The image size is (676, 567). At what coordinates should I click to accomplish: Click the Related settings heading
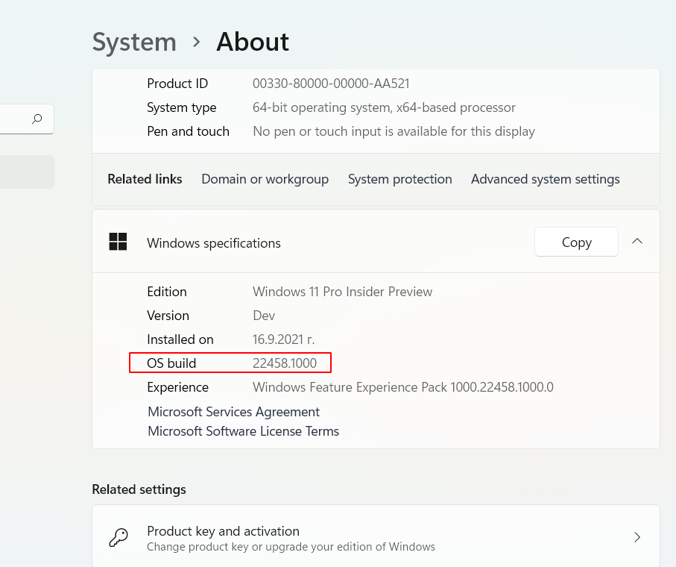pyautogui.click(x=139, y=489)
